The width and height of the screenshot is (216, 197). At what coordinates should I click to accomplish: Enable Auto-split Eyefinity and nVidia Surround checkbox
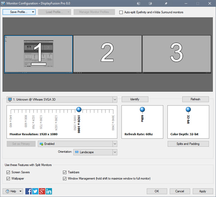tap(121, 12)
